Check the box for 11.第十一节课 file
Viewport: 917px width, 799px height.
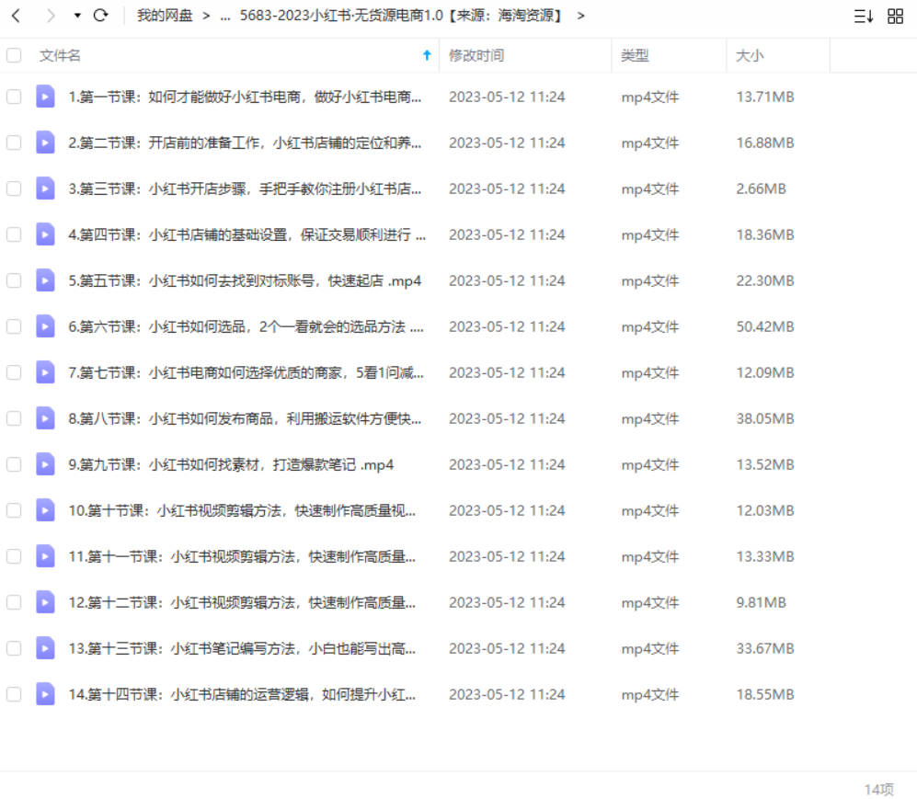point(14,556)
